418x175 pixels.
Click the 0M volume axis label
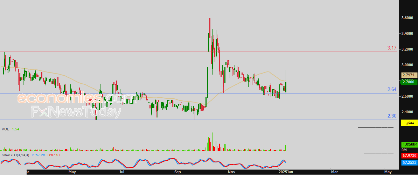click(404, 150)
